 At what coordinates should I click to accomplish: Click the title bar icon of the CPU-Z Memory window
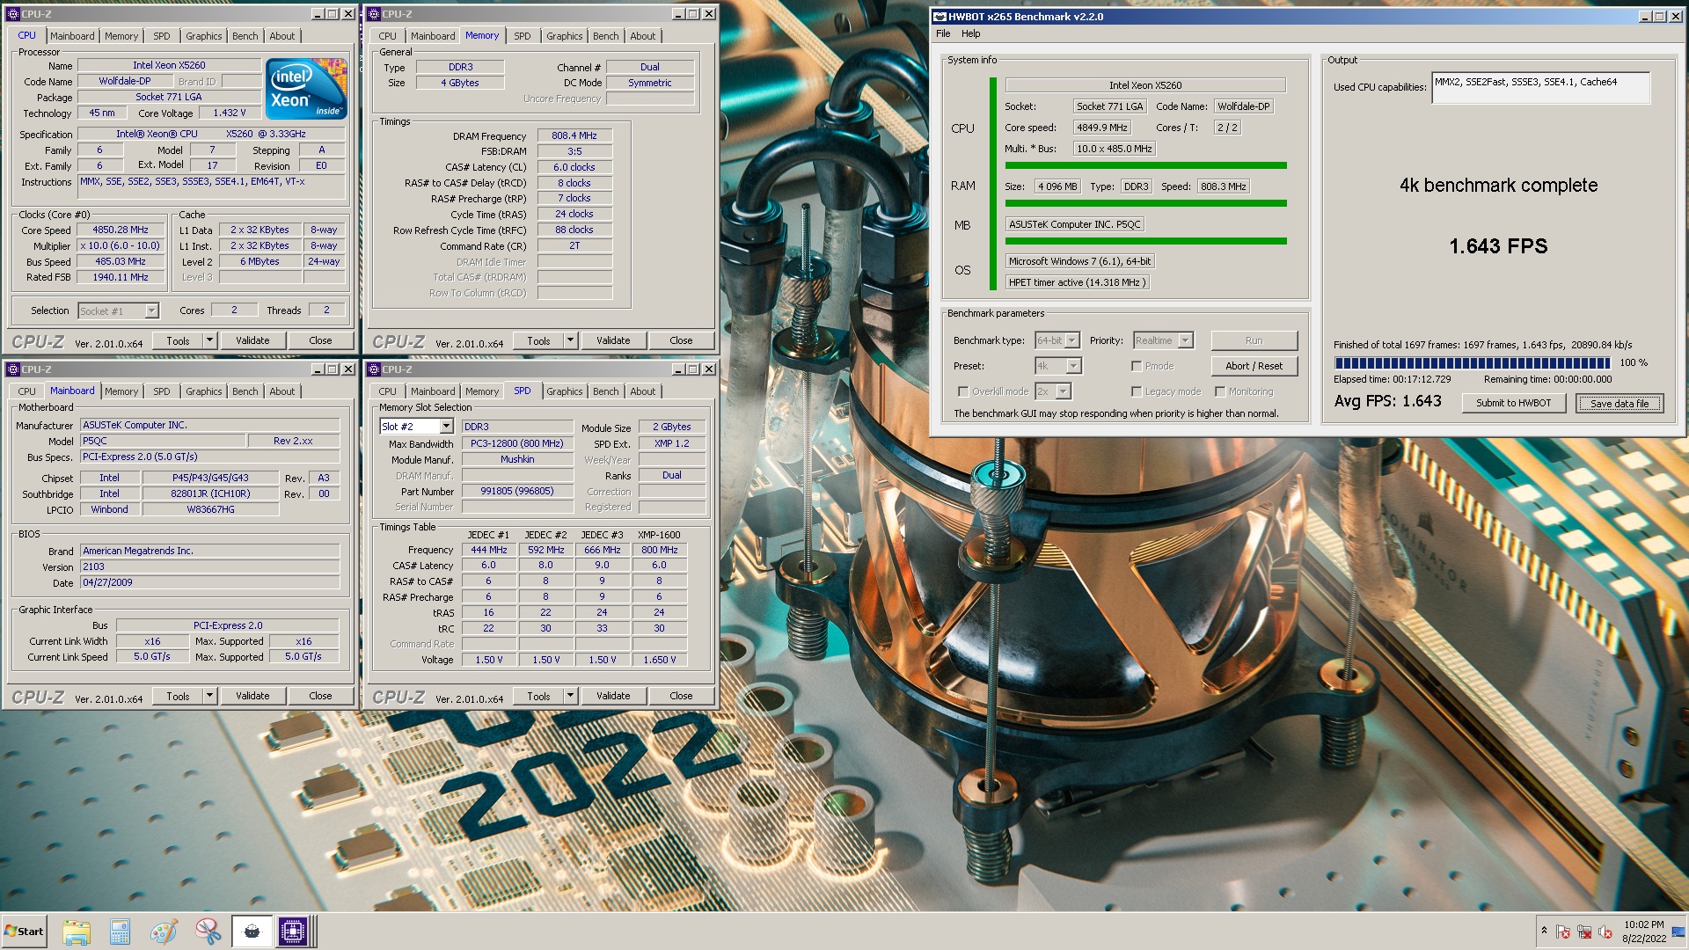tap(374, 14)
